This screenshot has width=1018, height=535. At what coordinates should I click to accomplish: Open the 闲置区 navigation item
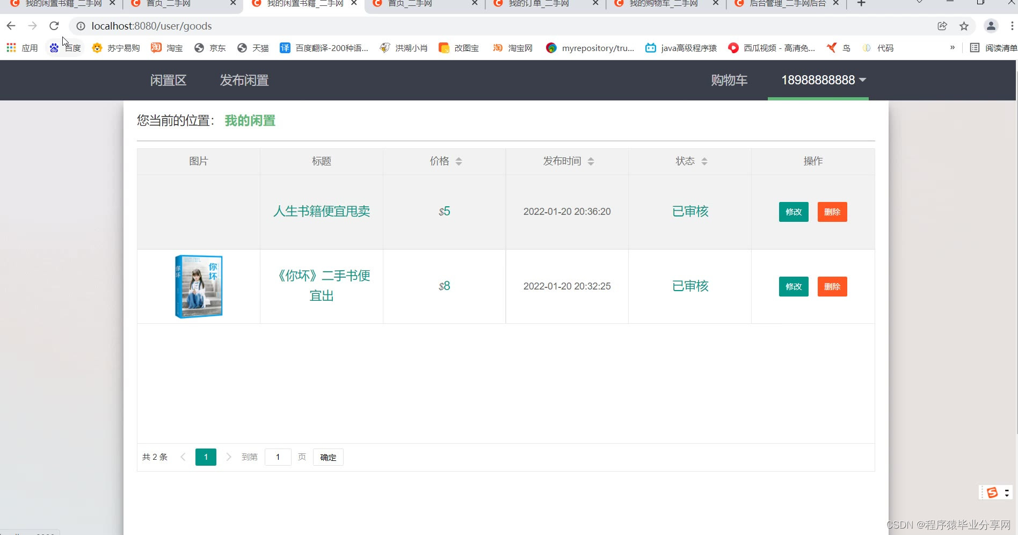click(x=168, y=80)
